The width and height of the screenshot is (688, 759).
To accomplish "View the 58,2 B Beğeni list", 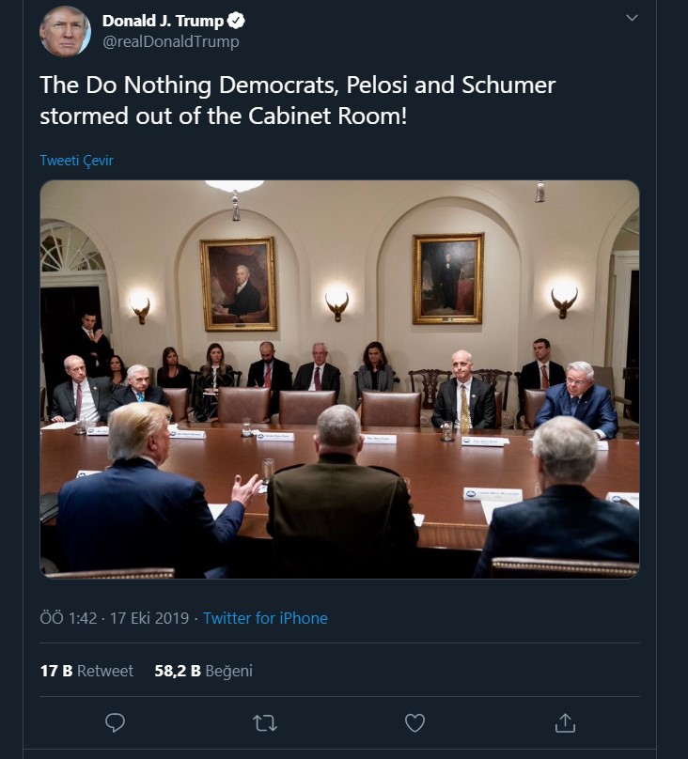I will pos(203,671).
